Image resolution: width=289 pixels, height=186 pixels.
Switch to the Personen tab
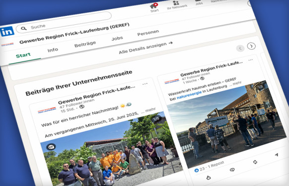coord(148,33)
